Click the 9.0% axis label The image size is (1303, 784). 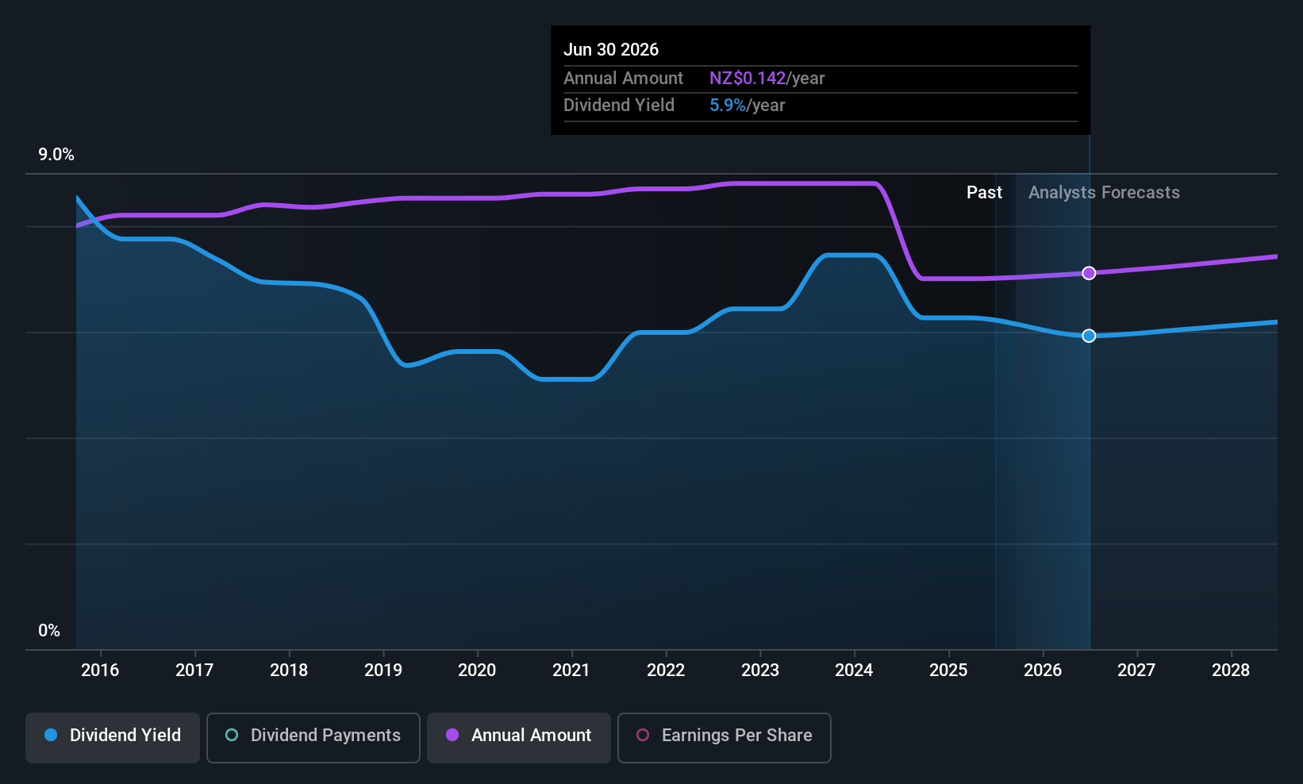56,155
